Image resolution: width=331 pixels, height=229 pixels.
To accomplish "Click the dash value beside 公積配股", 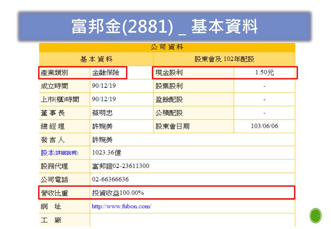I will (264, 113).
